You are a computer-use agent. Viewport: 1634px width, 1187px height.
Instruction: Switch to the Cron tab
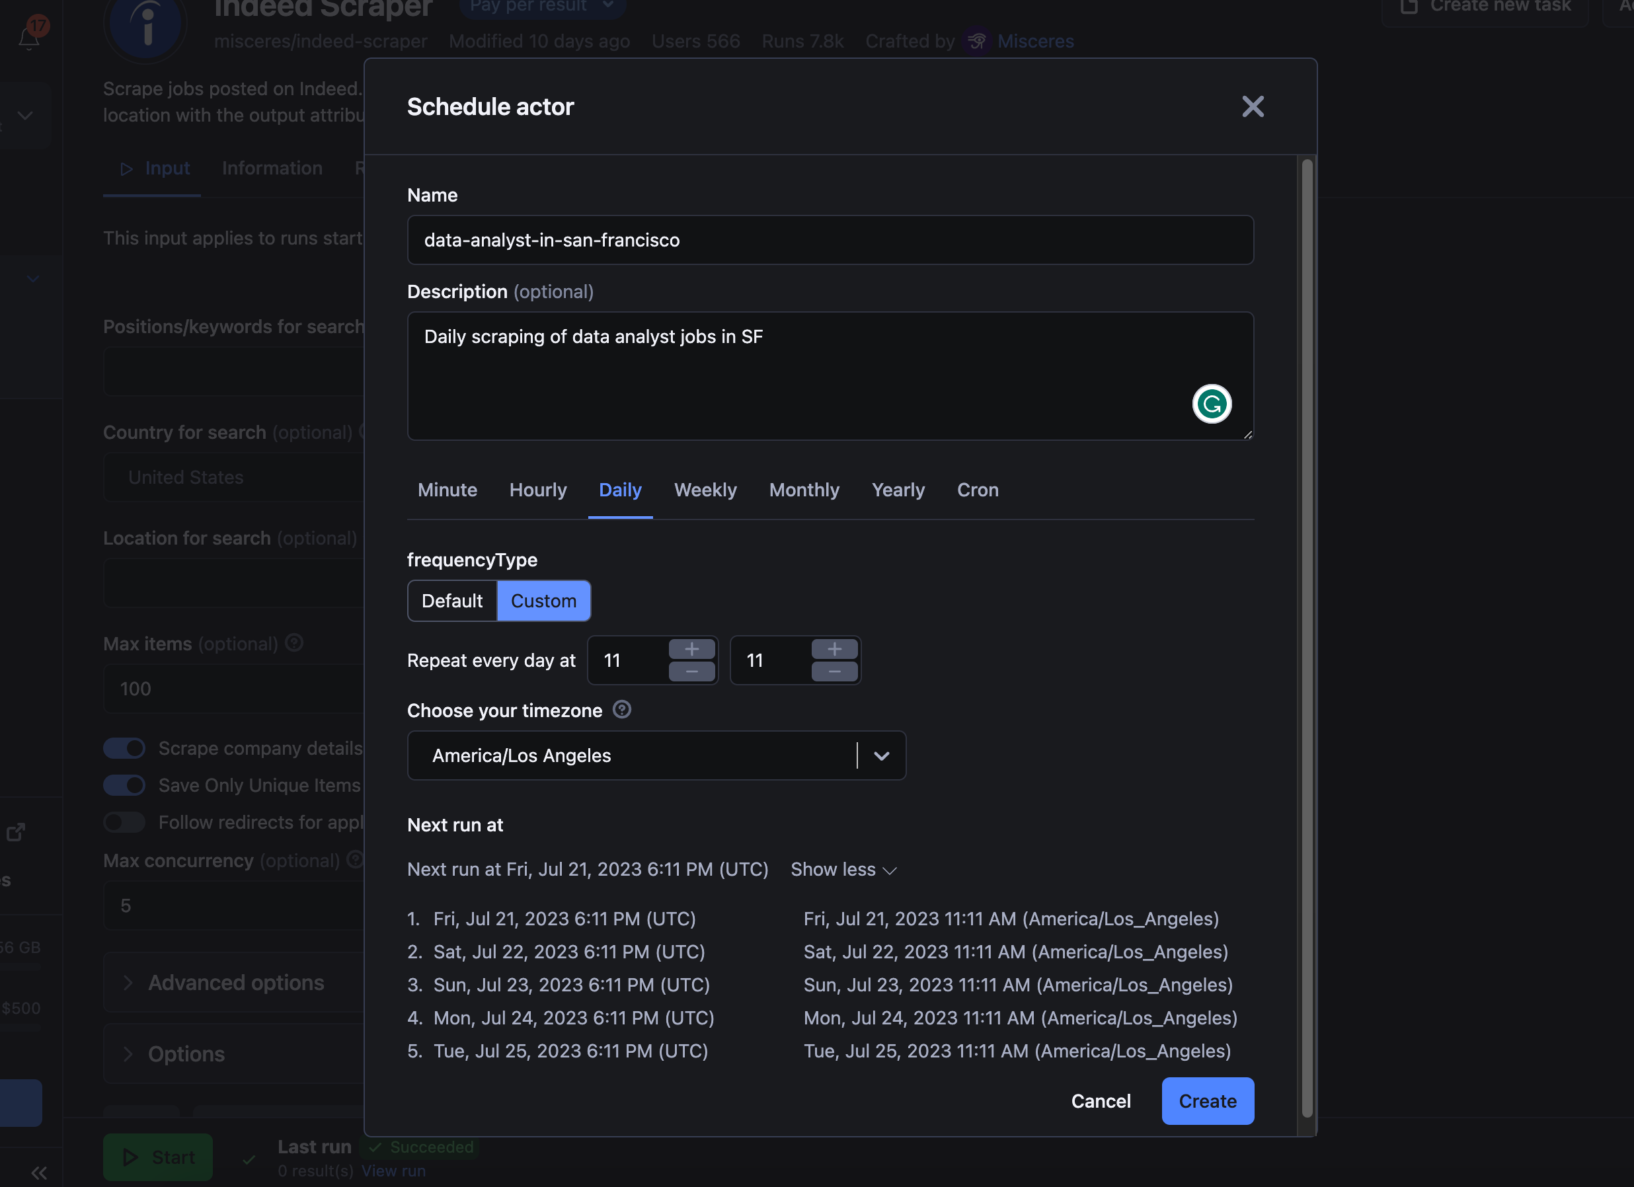(977, 490)
